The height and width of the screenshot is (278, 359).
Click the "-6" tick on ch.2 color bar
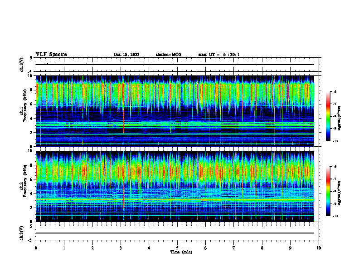(x=335, y=167)
